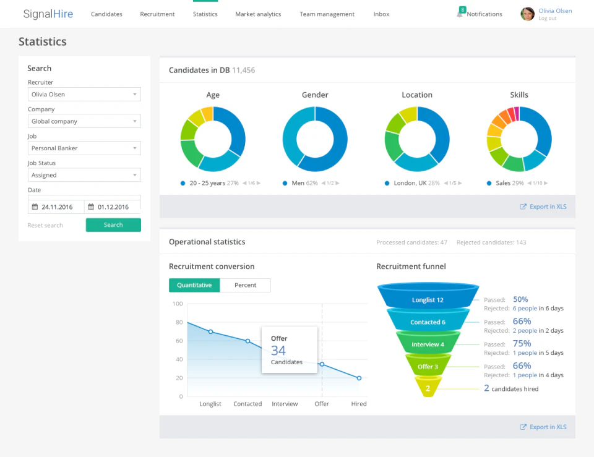Click the calendar icon beside 24.11.2016
Image resolution: width=594 pixels, height=457 pixels.
(35, 207)
